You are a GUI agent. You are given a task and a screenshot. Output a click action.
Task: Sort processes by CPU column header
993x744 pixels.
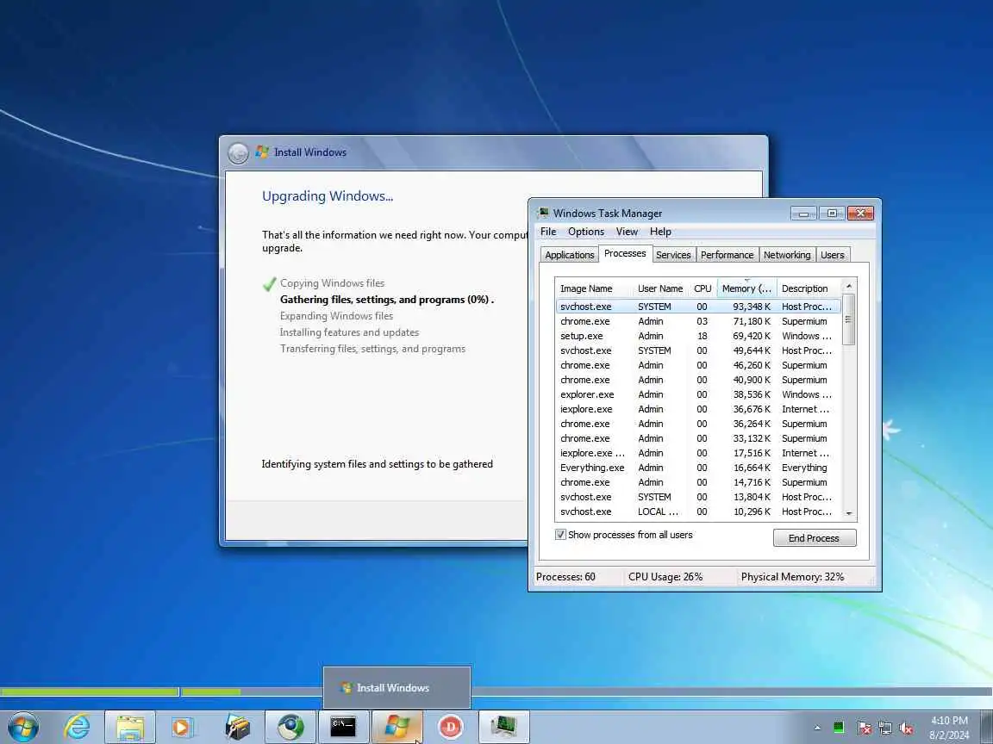[703, 288]
